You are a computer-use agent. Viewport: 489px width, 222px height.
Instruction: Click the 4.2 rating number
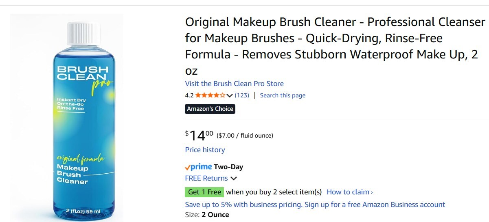189,95
